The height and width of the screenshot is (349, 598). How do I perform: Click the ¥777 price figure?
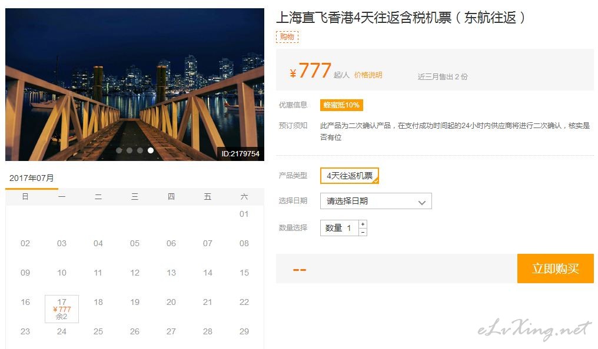(310, 71)
